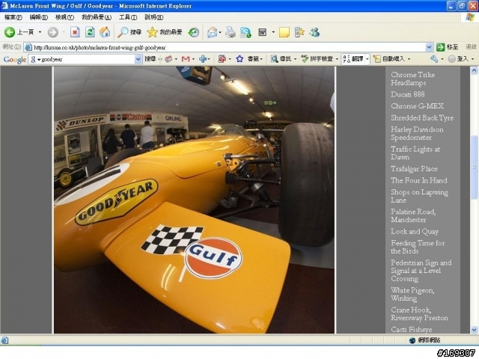Open the wrench settings icon
The image size is (479, 359).
pos(434,59)
